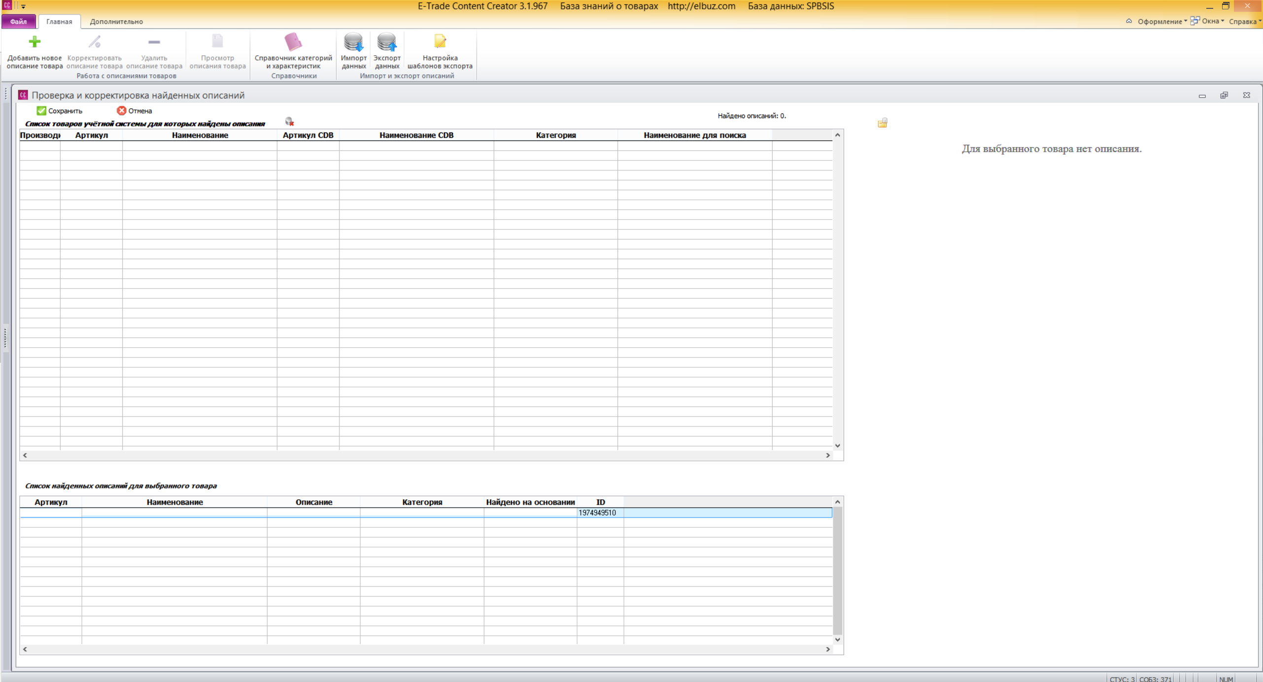
Task: Click Корректировать описание товара pencil icon
Action: tap(94, 42)
